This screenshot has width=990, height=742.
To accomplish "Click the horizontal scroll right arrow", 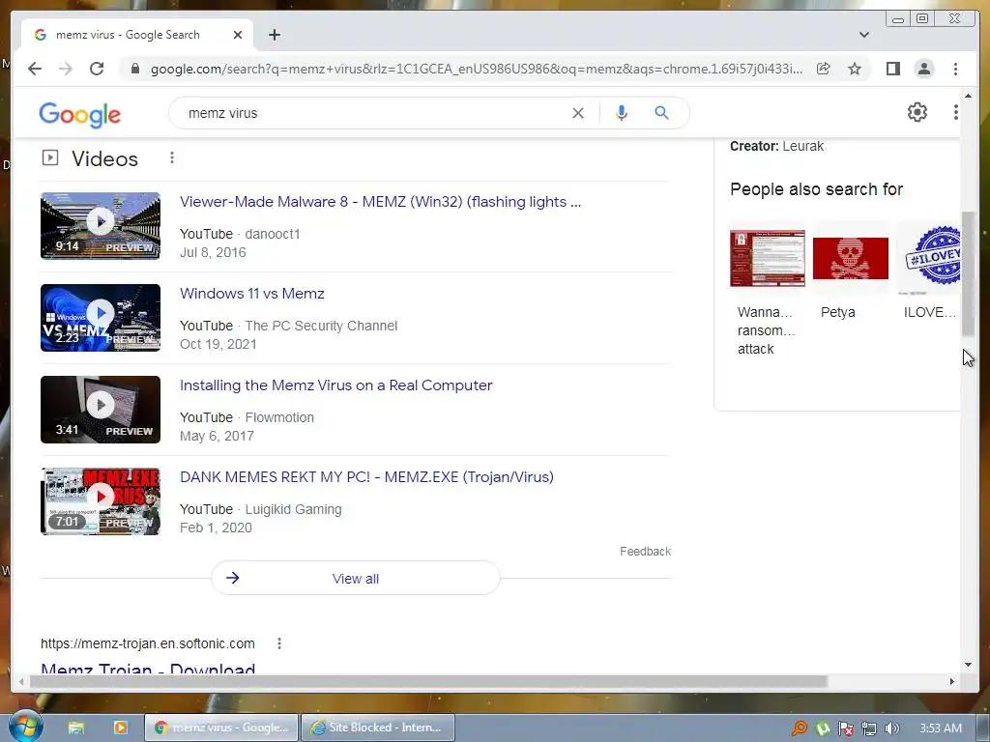I will click(952, 681).
